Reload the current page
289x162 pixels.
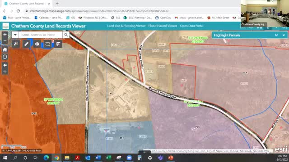pos(18,11)
